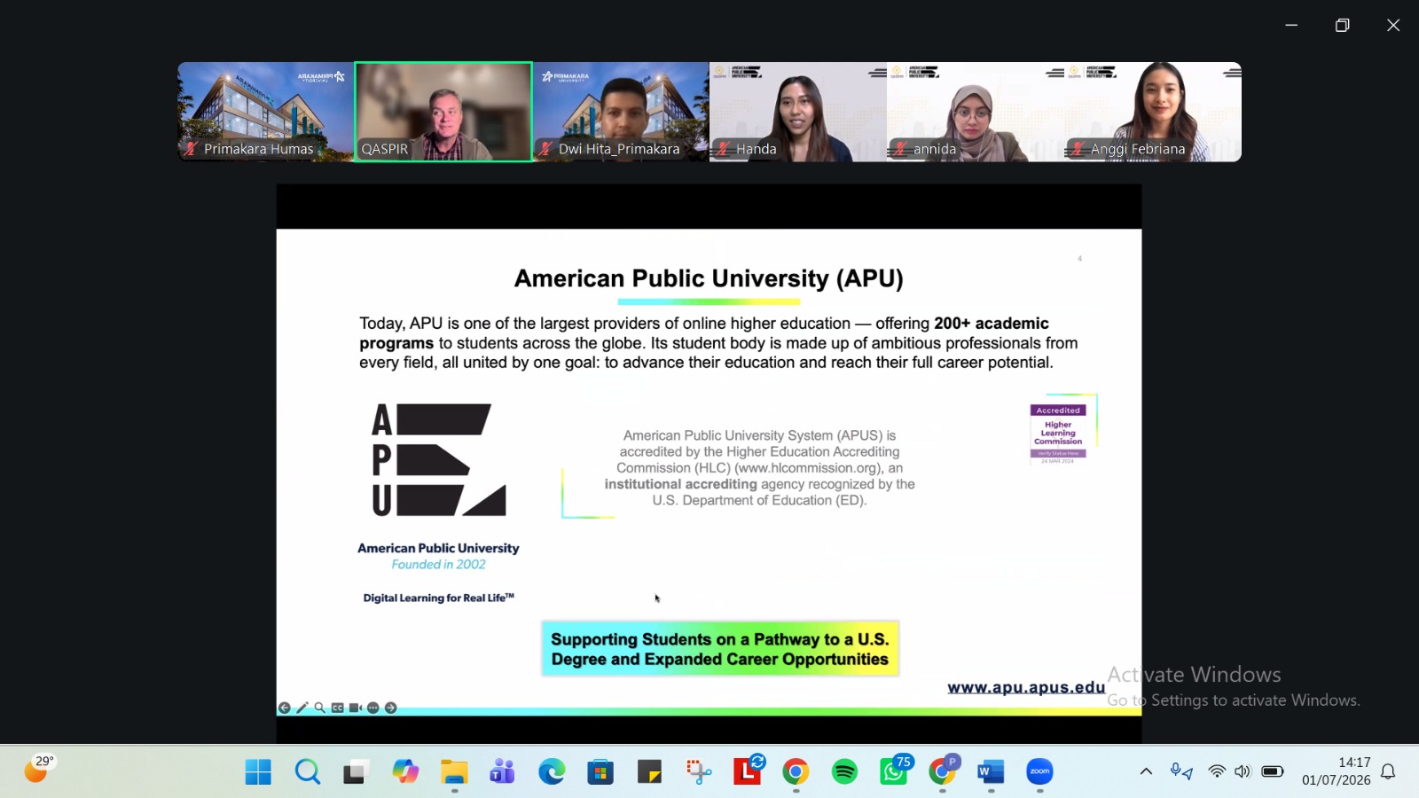Select Anggi Febriana's video tile
This screenshot has height=798, width=1419.
[x=1153, y=112]
